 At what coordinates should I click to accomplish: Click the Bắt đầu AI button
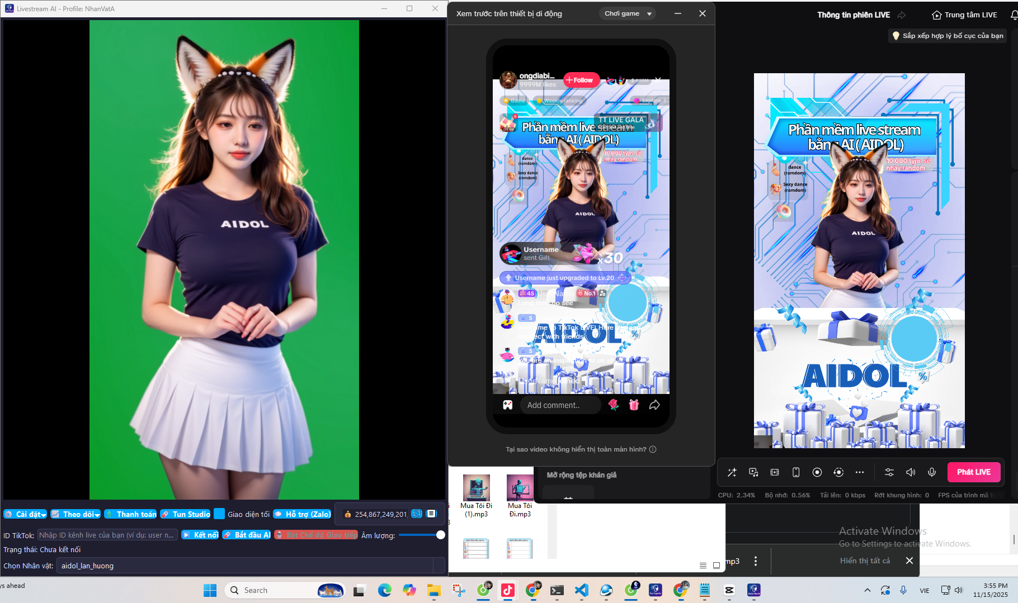pos(247,535)
